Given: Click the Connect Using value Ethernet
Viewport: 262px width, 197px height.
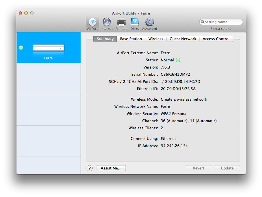Looking at the screenshot, I should [x=169, y=139].
